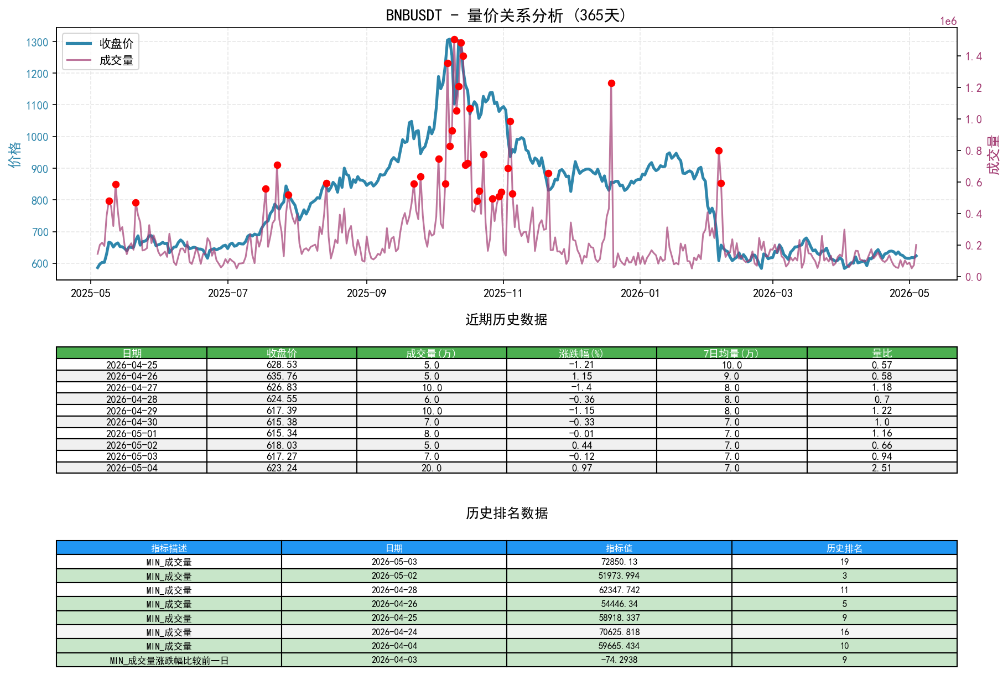The image size is (1008, 675).
Task: Click the topmost red marker of February 2026 volume spike
Action: click(x=719, y=150)
